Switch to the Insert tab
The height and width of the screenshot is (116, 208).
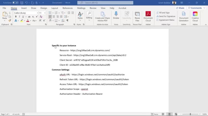click(24, 8)
